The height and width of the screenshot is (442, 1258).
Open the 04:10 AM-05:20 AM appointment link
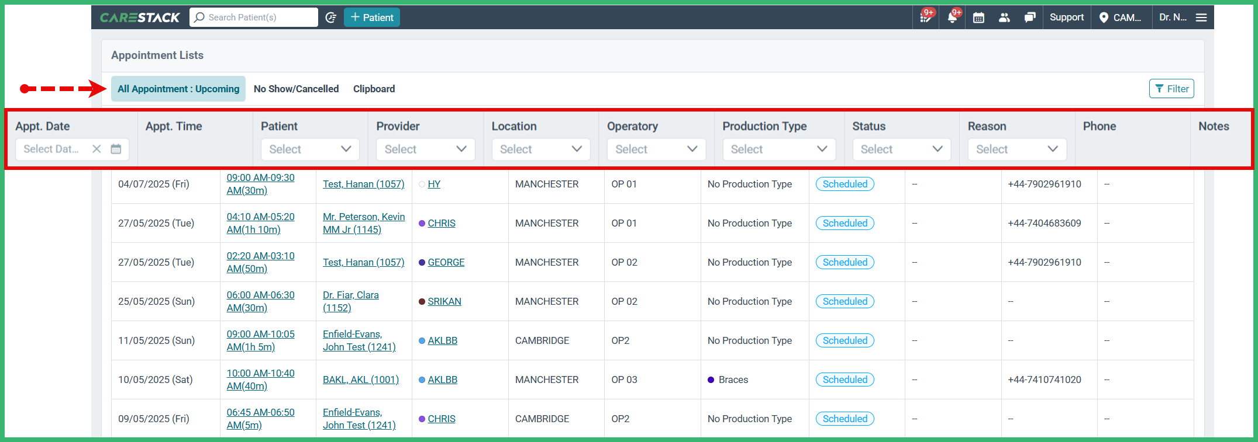coord(261,223)
